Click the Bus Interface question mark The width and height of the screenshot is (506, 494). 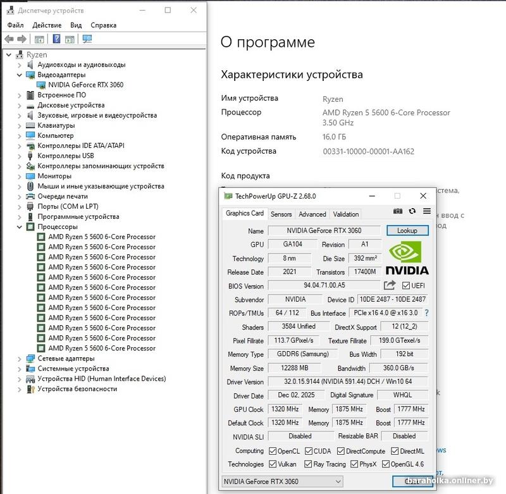(x=426, y=312)
